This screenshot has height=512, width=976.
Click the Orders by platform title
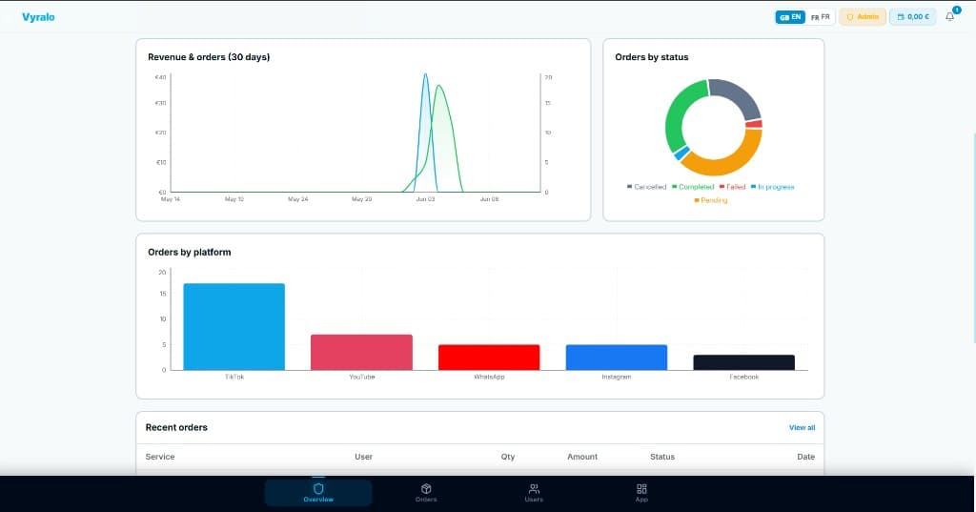[x=190, y=253]
